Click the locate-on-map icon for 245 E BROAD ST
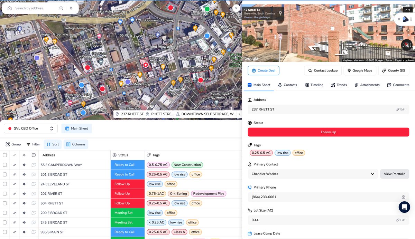Image resolution: width=415 pixels, height=239 pixels. point(24,222)
